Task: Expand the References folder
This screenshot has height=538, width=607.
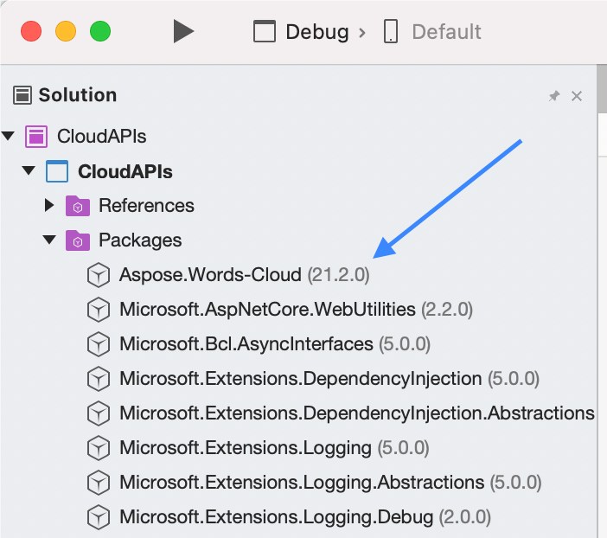Action: click(49, 206)
